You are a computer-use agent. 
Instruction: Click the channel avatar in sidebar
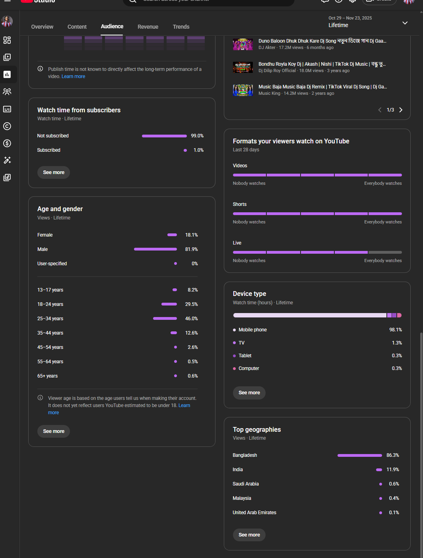(7, 22)
